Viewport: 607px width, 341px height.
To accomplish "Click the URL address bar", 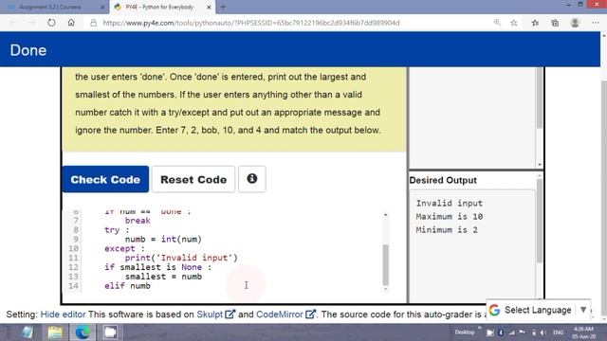I will [x=250, y=23].
